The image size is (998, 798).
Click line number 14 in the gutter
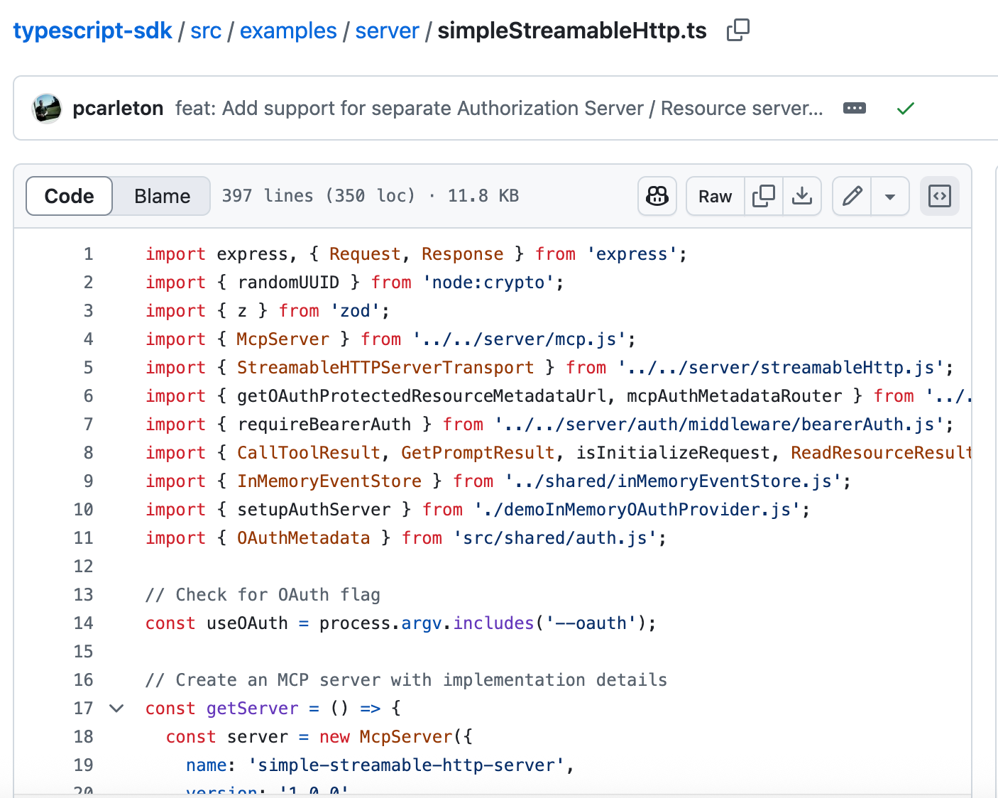[83, 623]
